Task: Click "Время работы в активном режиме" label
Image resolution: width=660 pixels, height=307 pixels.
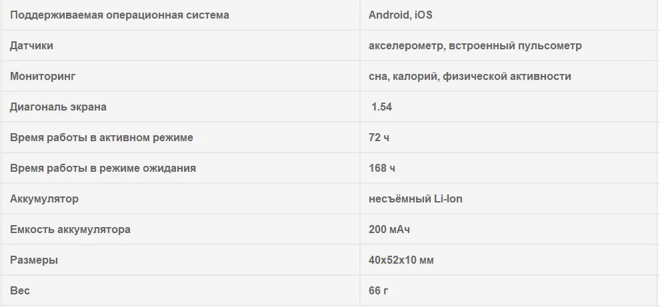Action: 101,138
